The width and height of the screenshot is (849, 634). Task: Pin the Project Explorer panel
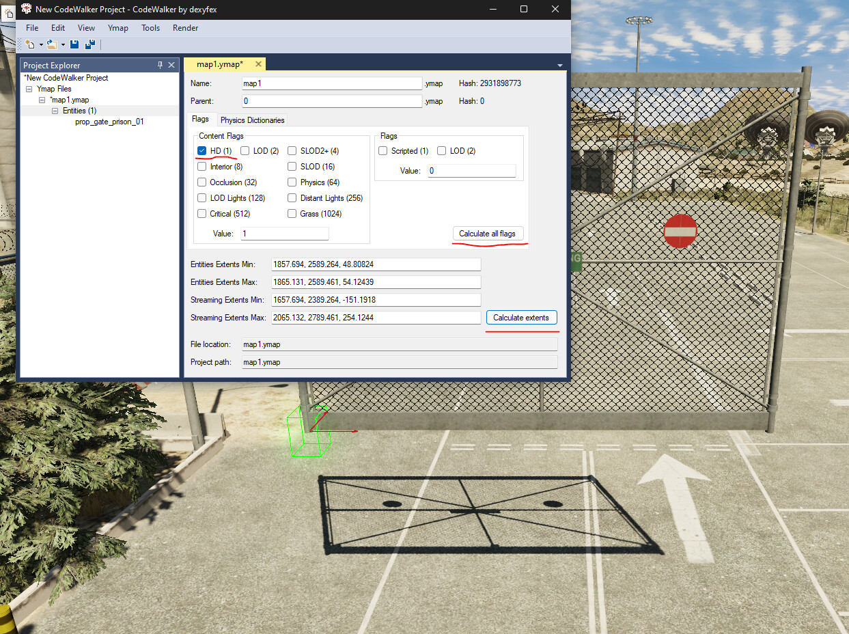161,65
